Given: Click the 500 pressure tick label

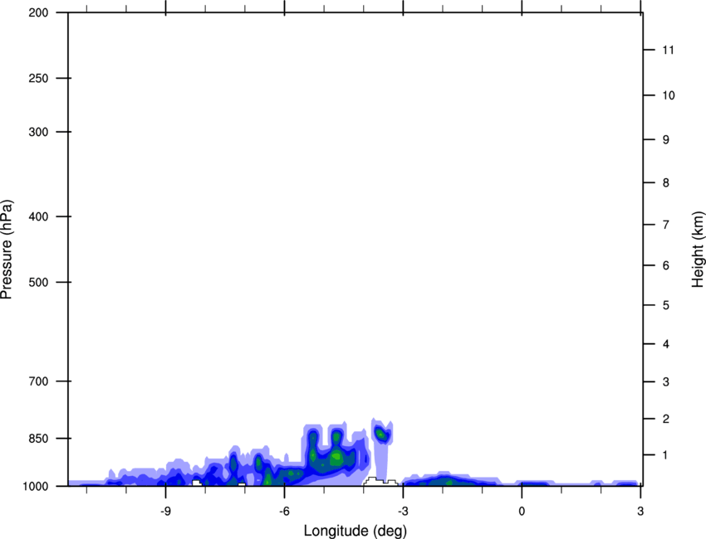Looking at the screenshot, I should coord(38,282).
